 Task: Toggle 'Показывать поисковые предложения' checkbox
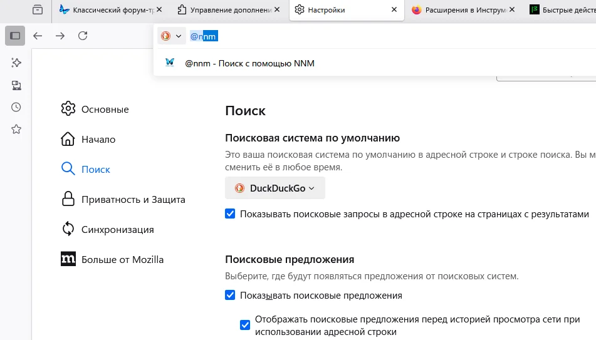pyautogui.click(x=230, y=295)
